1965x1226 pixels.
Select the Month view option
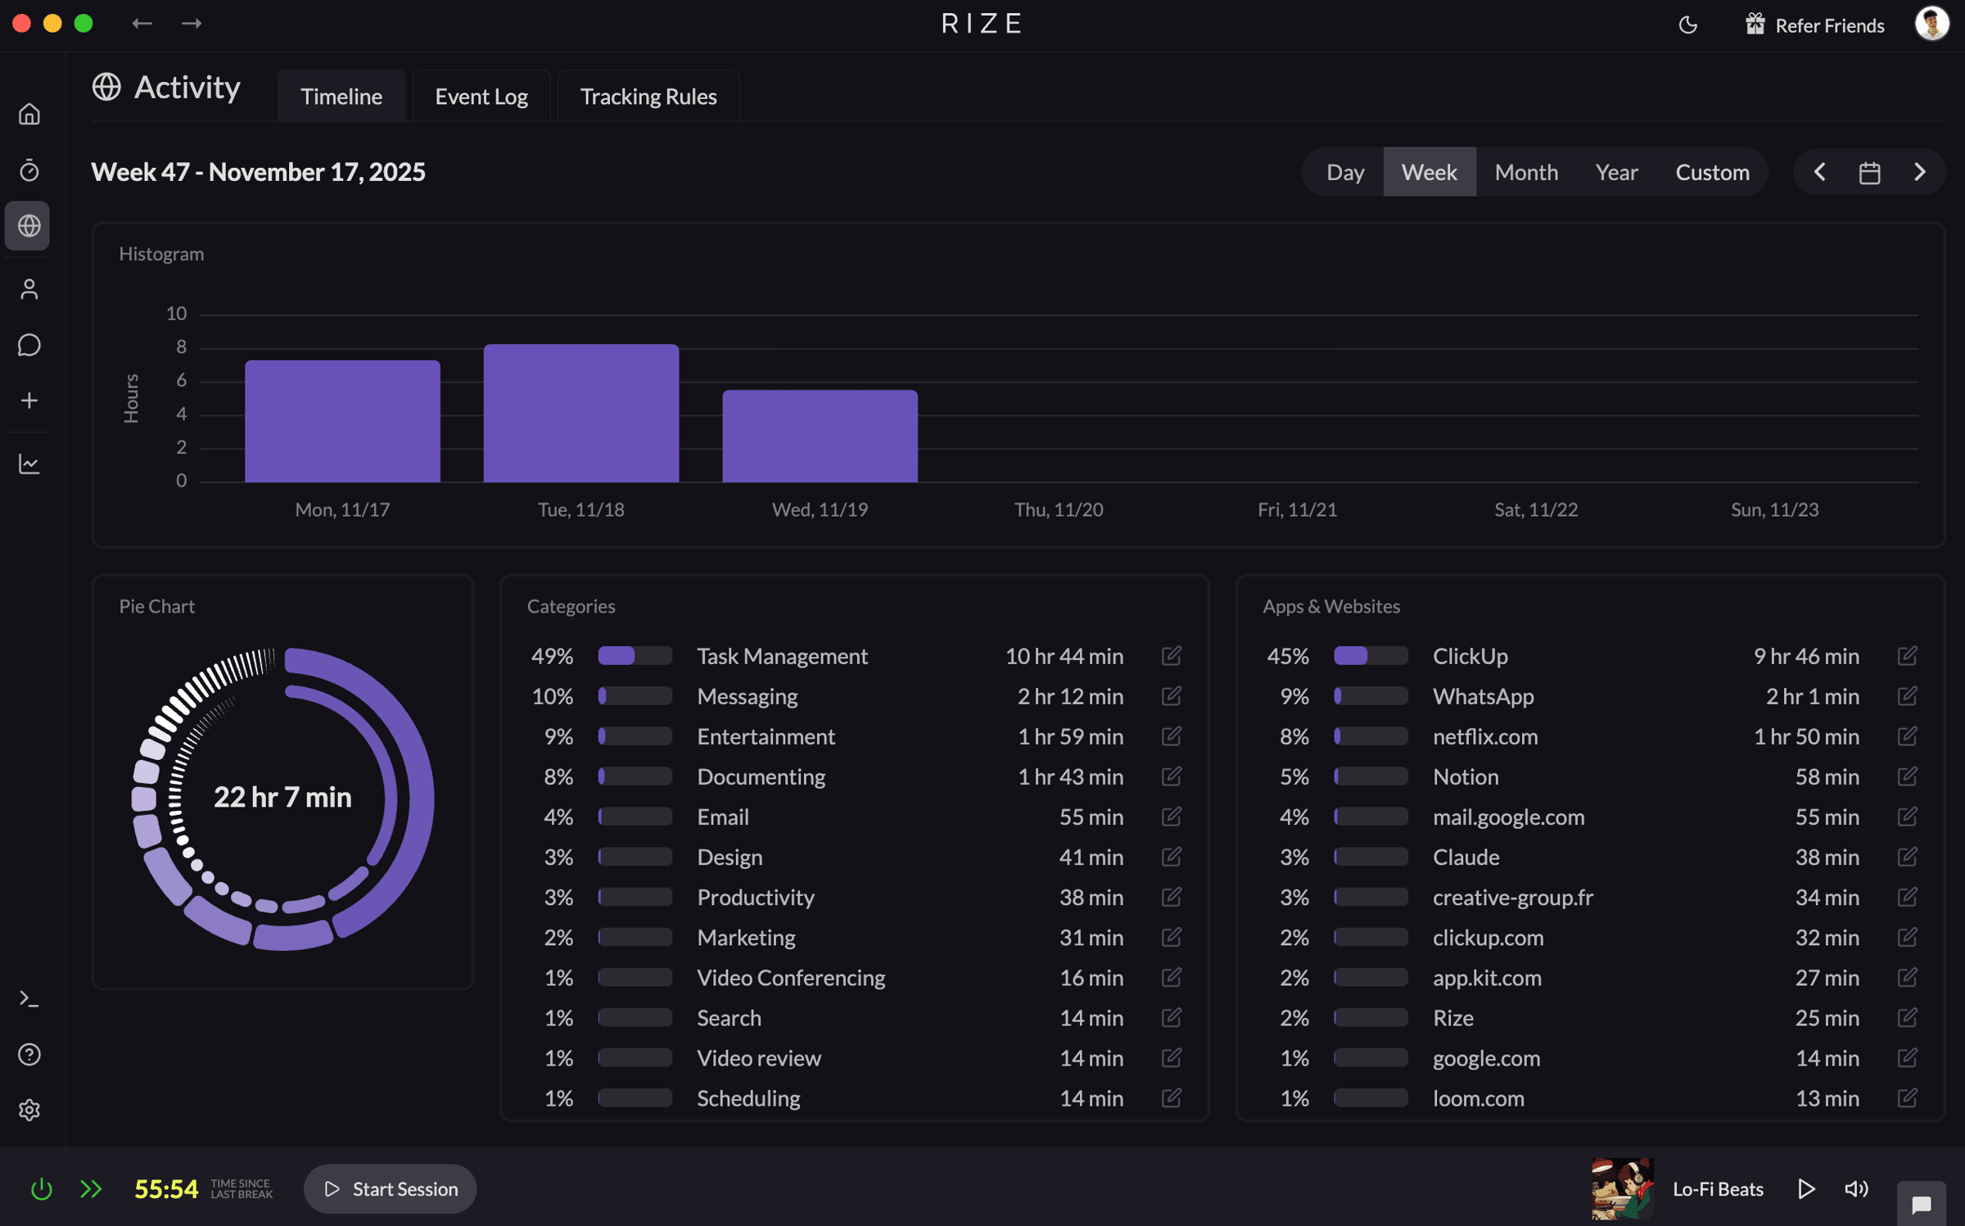coord(1526,172)
